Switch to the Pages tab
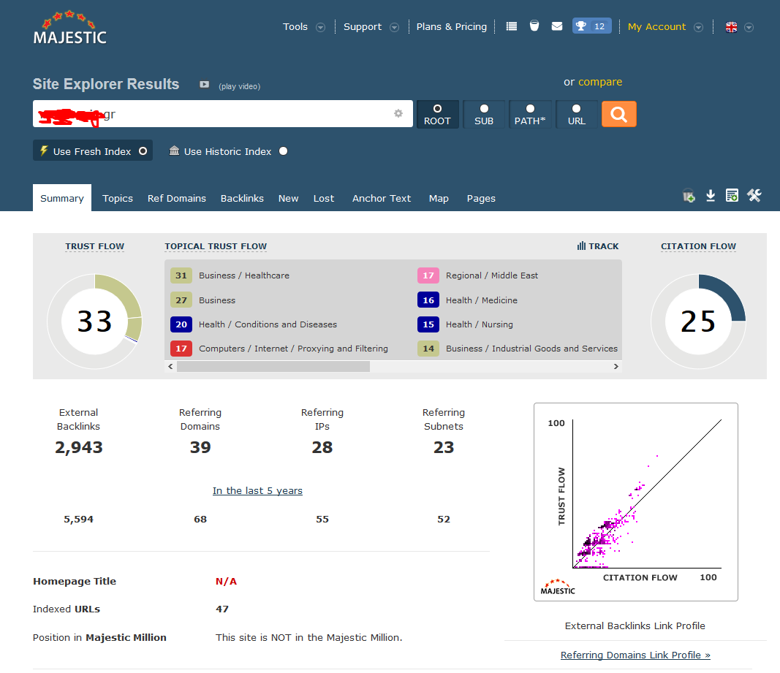Screen dimensions: 780x673 click(481, 199)
